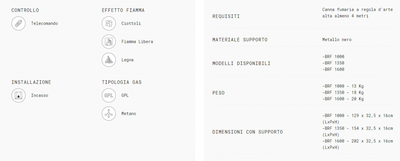Click the TIPOLOGIA GAS heading
The height and width of the screenshot is (161, 400).
(x=121, y=82)
